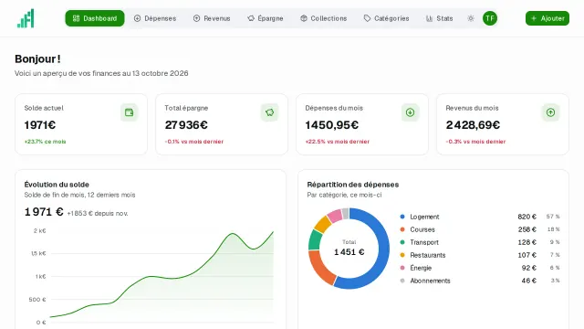Click the +1853 € depuis nov. label

pos(98,213)
